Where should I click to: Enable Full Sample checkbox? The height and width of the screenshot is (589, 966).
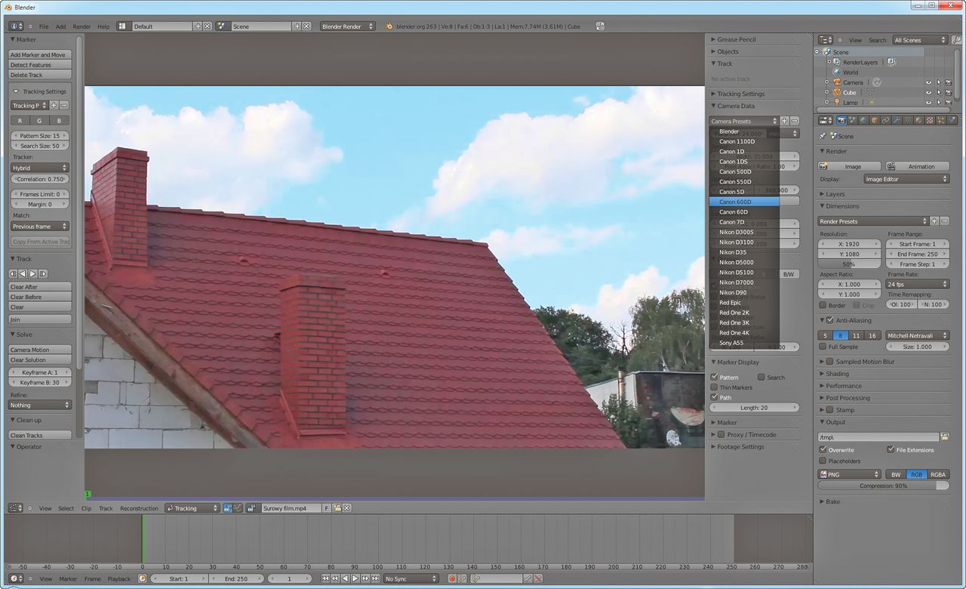823,347
